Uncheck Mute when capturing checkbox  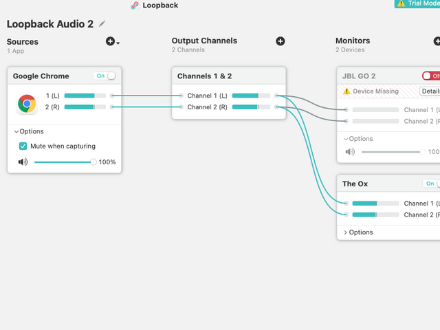coord(23,146)
